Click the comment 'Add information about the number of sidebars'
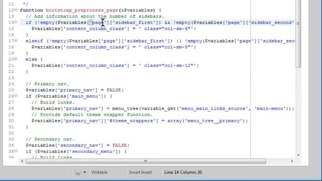Screen dimensions: 322x181 tap(95, 16)
